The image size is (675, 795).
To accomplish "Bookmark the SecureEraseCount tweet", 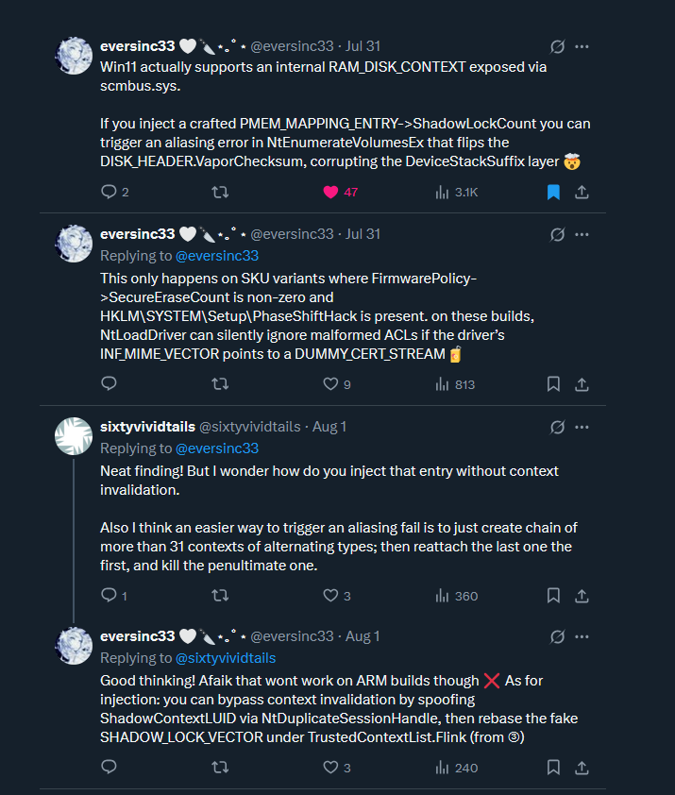I will [x=554, y=384].
